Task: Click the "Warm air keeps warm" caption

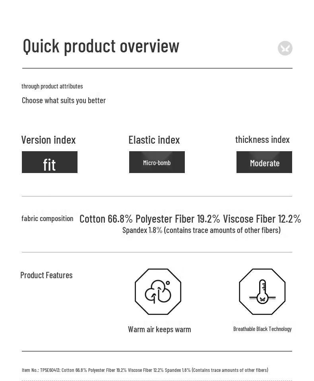Action: pyautogui.click(x=159, y=329)
